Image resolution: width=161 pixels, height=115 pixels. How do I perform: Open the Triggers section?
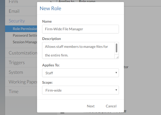17,63
